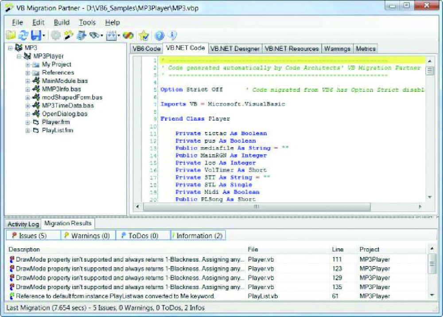The width and height of the screenshot is (443, 317).
Task: Switch to the Warnings tab
Action: [x=337, y=49]
